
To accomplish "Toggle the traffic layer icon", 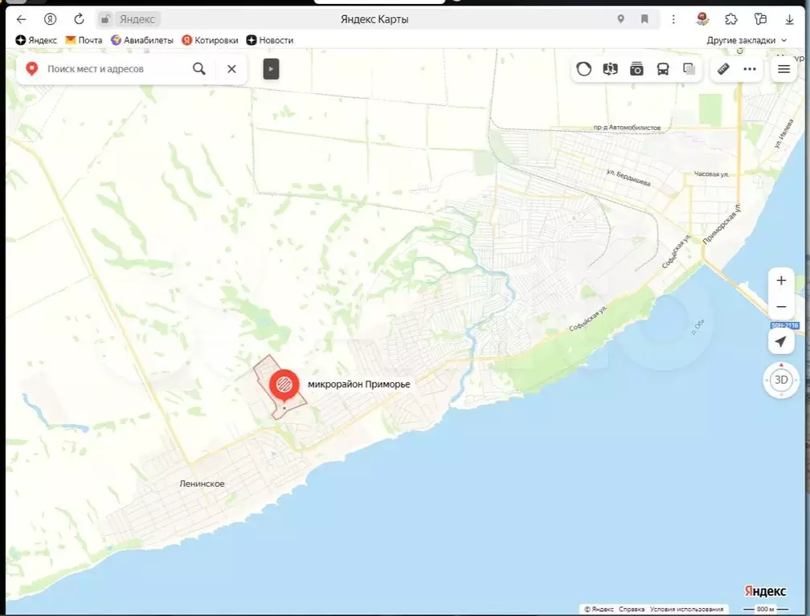I will [583, 69].
